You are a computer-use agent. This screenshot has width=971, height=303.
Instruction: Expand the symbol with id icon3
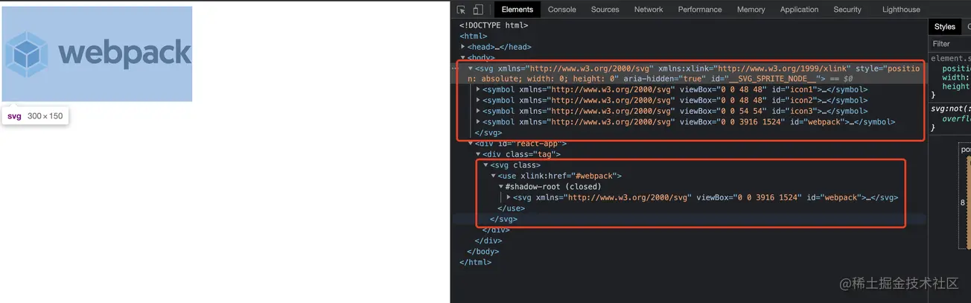coord(479,111)
